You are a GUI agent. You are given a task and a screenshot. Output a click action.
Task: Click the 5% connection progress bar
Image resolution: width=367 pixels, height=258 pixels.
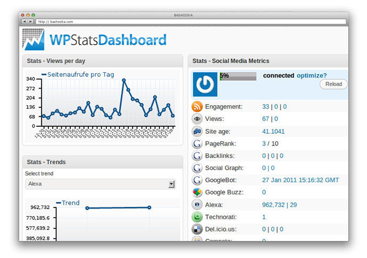click(x=238, y=76)
